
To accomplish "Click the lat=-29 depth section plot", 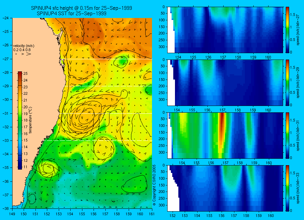I will [225, 83].
